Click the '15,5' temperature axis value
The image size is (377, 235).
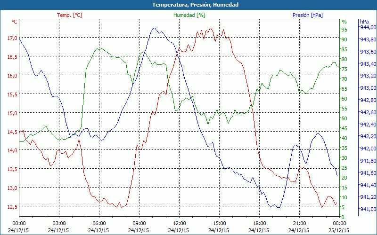(x=12, y=94)
